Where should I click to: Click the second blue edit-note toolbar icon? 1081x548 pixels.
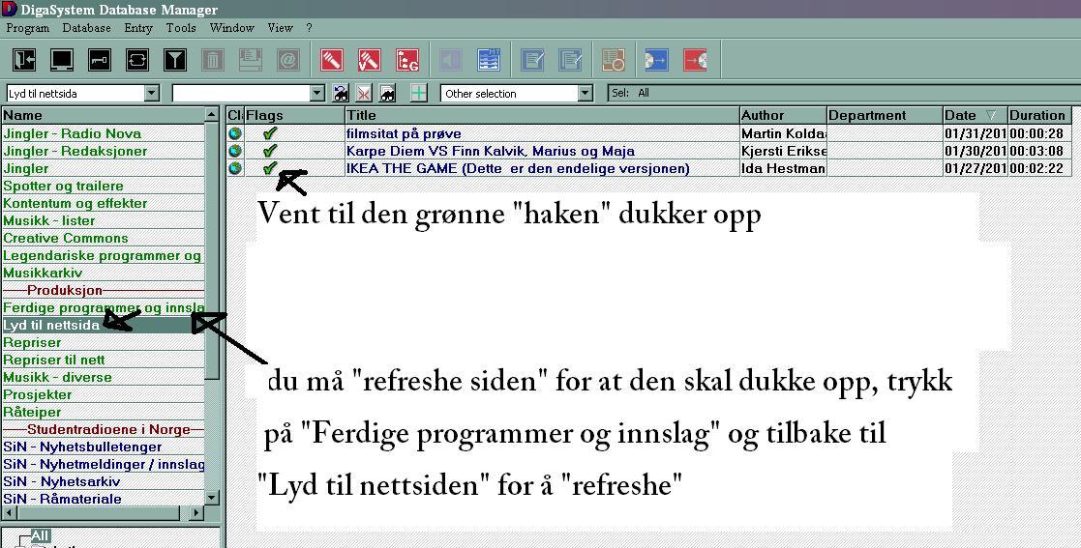(570, 60)
